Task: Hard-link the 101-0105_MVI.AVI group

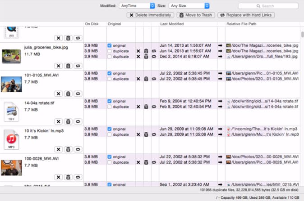Action: click(78, 94)
